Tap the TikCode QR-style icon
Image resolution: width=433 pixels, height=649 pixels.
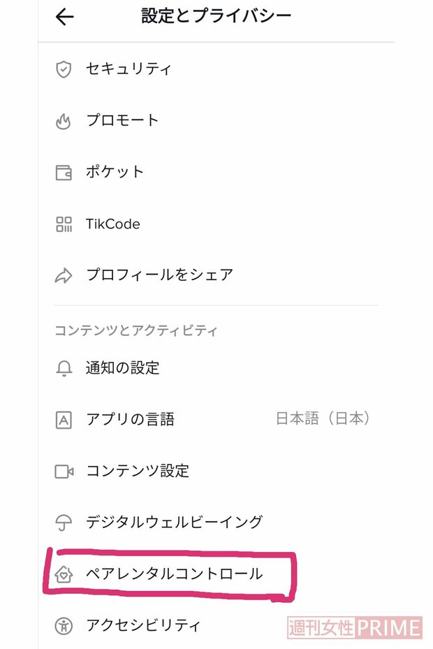click(63, 224)
